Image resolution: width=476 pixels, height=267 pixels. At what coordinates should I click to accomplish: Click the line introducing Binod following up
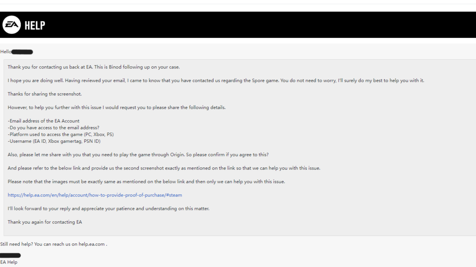(93, 67)
